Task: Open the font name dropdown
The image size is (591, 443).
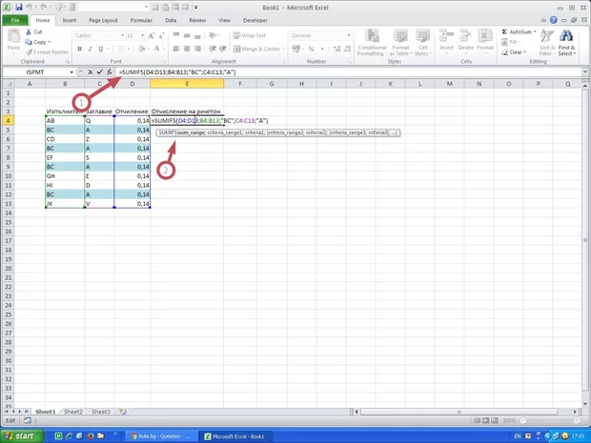Action: coord(121,35)
